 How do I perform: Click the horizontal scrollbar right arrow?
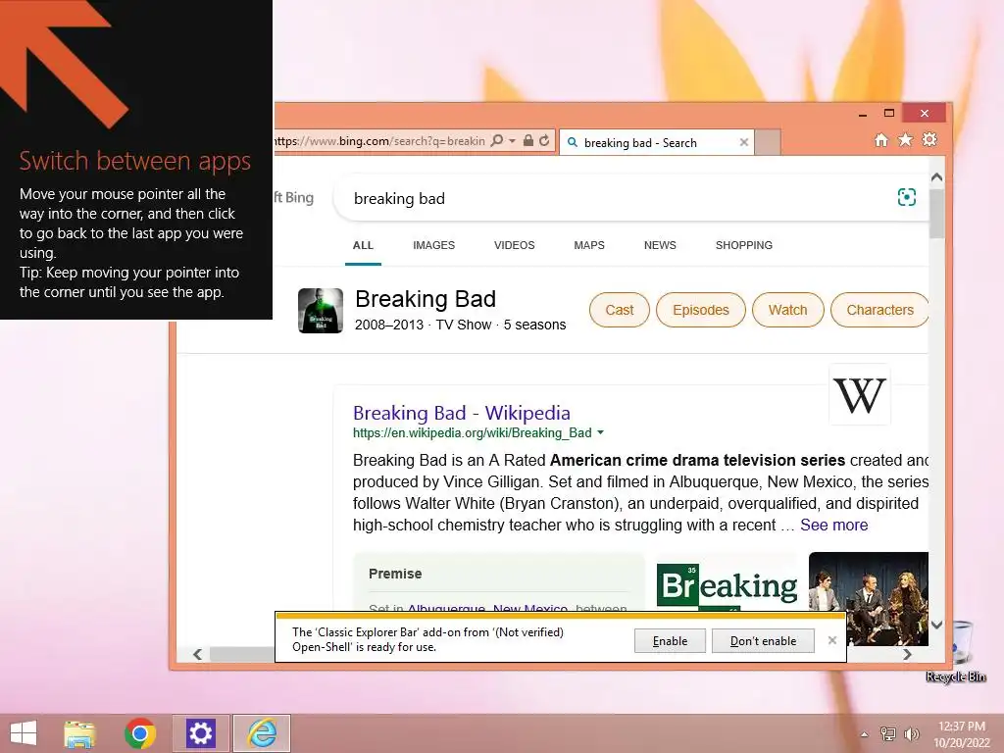click(x=907, y=654)
